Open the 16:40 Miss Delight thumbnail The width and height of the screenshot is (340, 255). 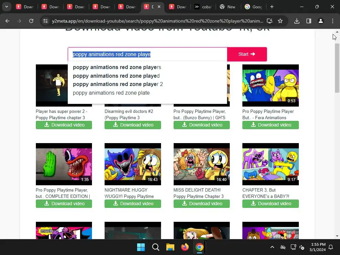[202, 164]
